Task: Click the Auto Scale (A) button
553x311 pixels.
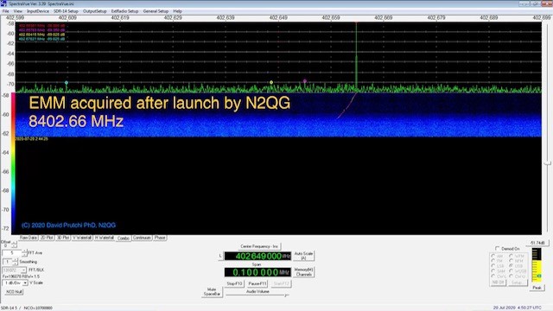Action: point(303,256)
